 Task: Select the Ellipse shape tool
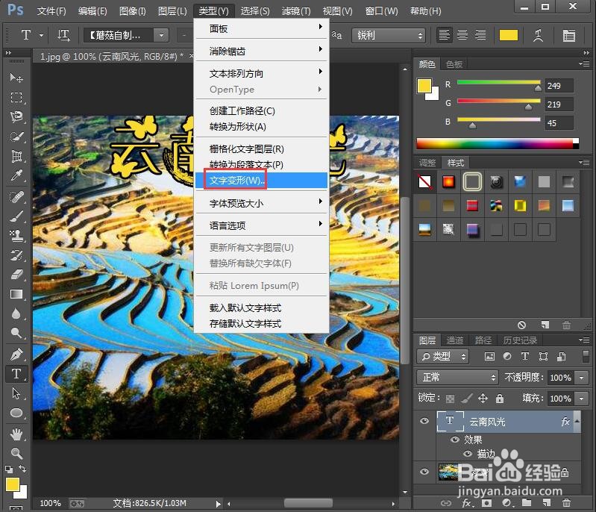16,413
